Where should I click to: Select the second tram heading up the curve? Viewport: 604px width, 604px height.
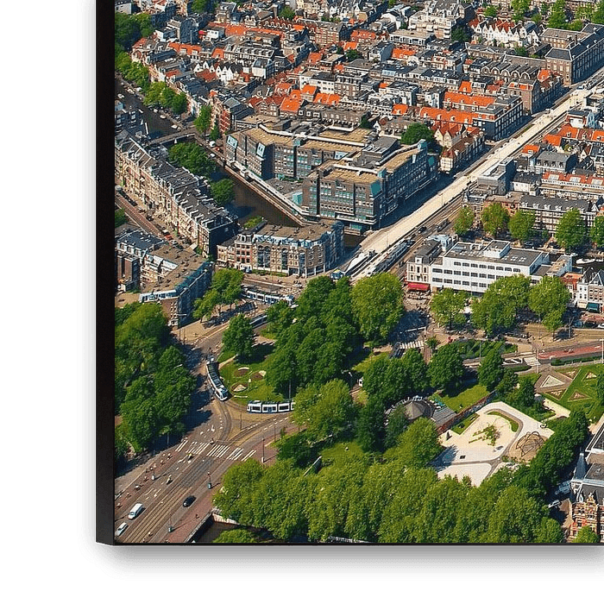(x=217, y=381)
